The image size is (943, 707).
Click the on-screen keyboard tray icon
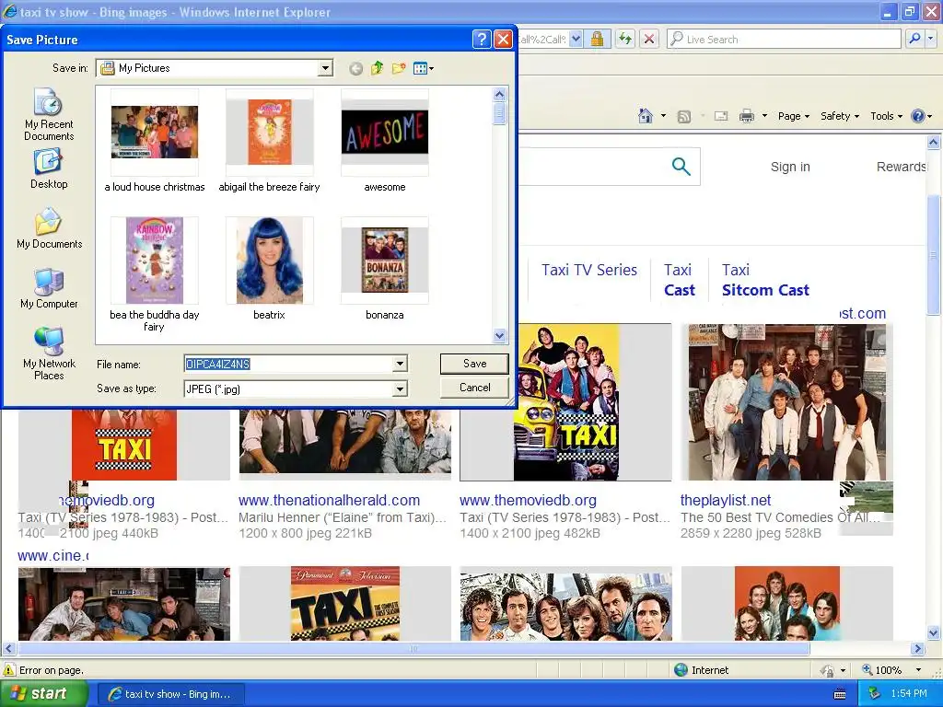point(840,694)
